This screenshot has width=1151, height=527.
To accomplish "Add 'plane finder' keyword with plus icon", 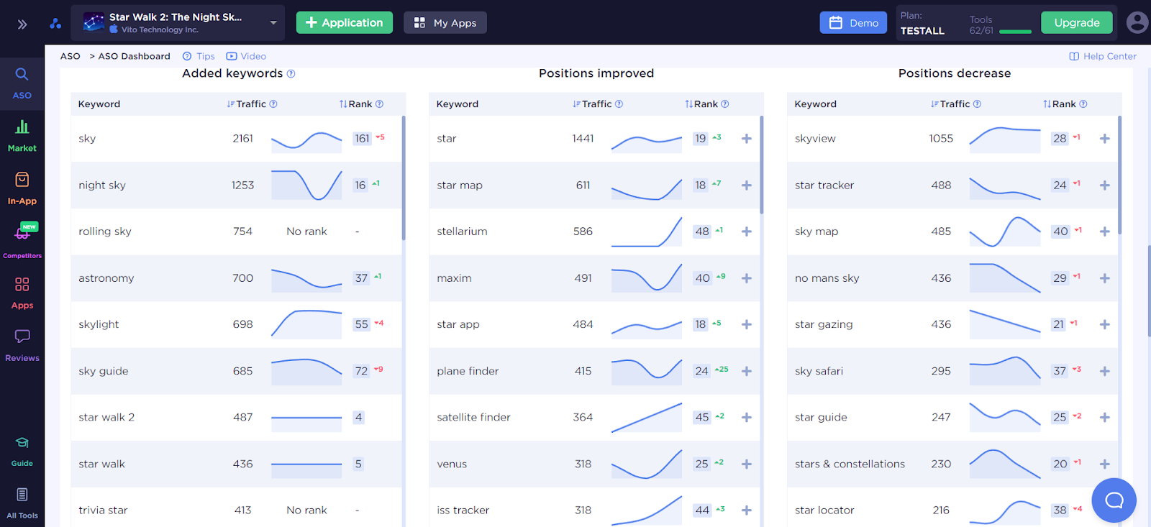I will [747, 371].
